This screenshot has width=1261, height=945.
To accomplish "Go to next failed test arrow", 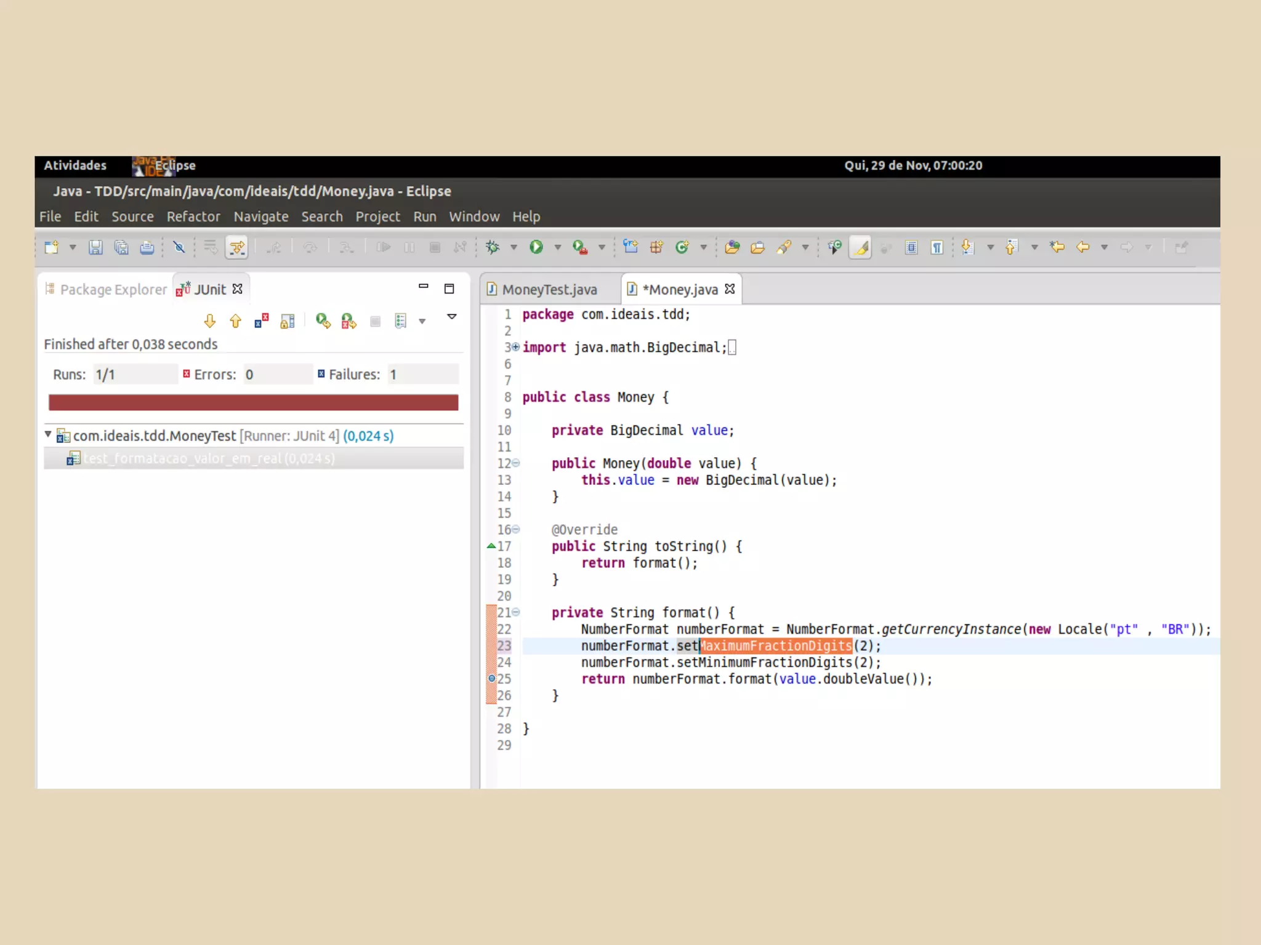I will click(x=209, y=321).
